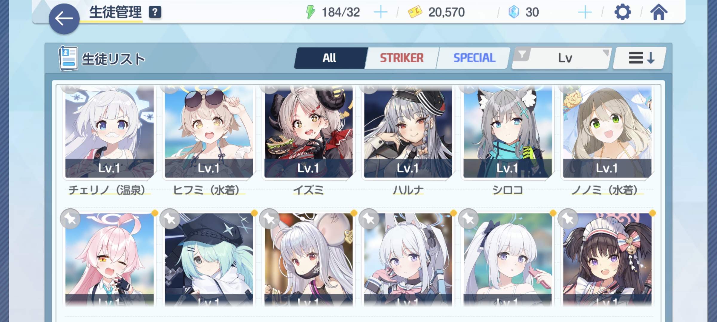Image resolution: width=717 pixels, height=322 pixels.
Task: Toggle the favorite pin on maid-outfit student
Action: 568,219
